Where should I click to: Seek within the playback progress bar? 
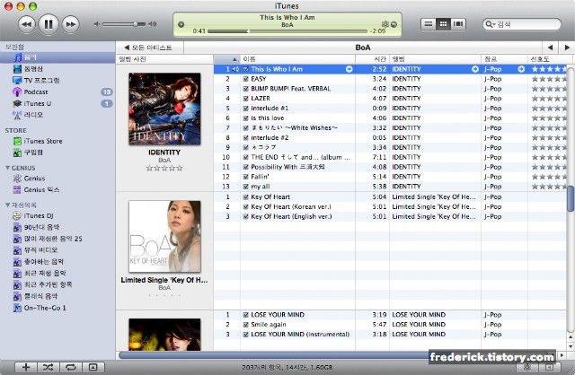click(x=287, y=31)
